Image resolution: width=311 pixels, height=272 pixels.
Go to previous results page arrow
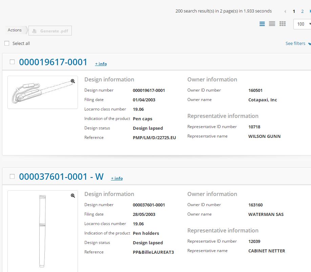[x=285, y=11]
